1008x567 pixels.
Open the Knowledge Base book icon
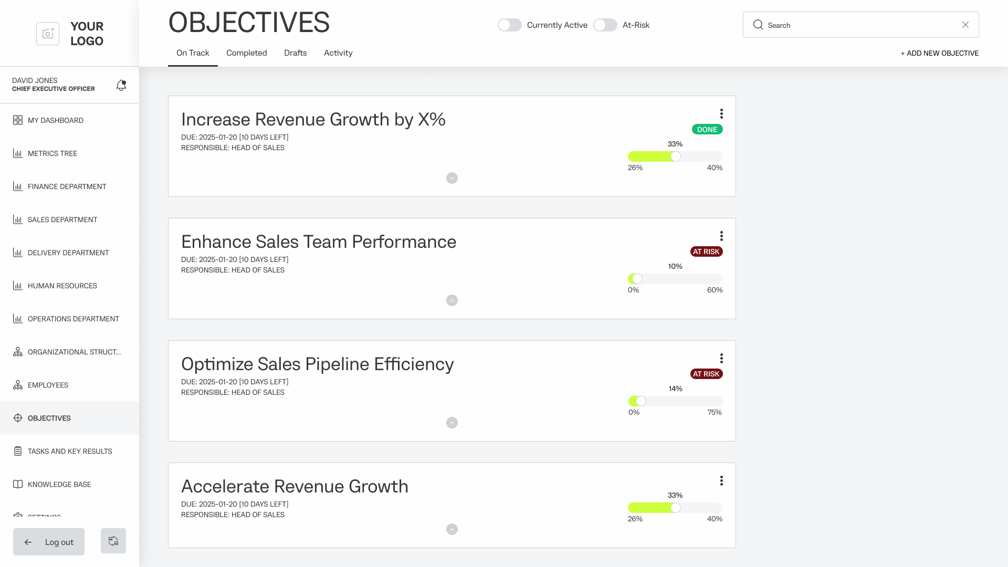[18, 484]
